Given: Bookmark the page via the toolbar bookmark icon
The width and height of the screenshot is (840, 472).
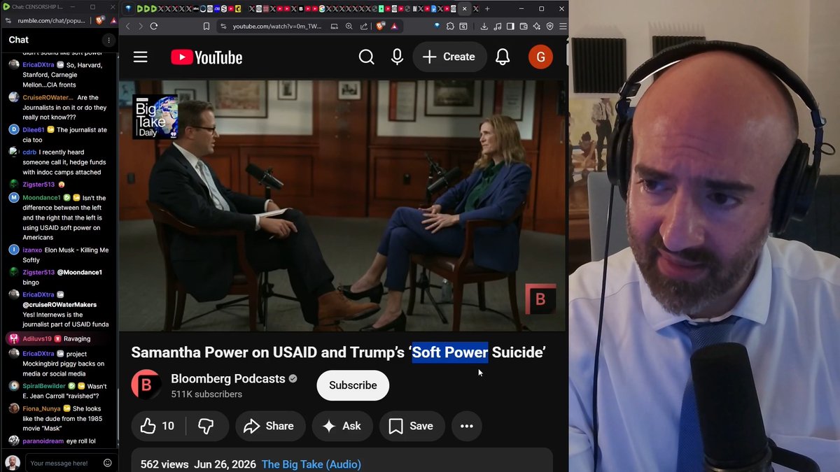Looking at the screenshot, I should click(206, 27).
